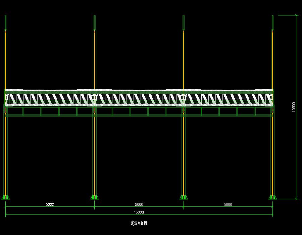Pick the "5000" dimension of the leftmost bay
Screen dimensions: 302x235
click(x=50, y=204)
